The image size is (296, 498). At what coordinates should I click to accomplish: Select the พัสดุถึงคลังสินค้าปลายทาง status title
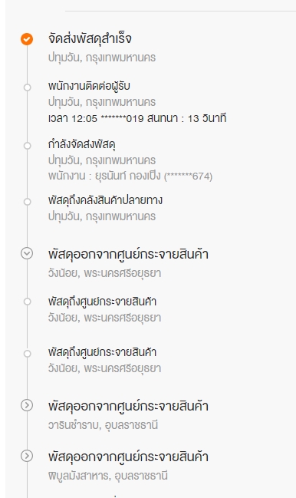click(105, 200)
